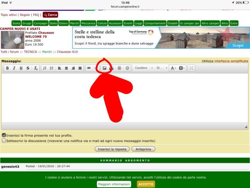Open the Meccanica category tab

pyautogui.click(x=88, y=23)
